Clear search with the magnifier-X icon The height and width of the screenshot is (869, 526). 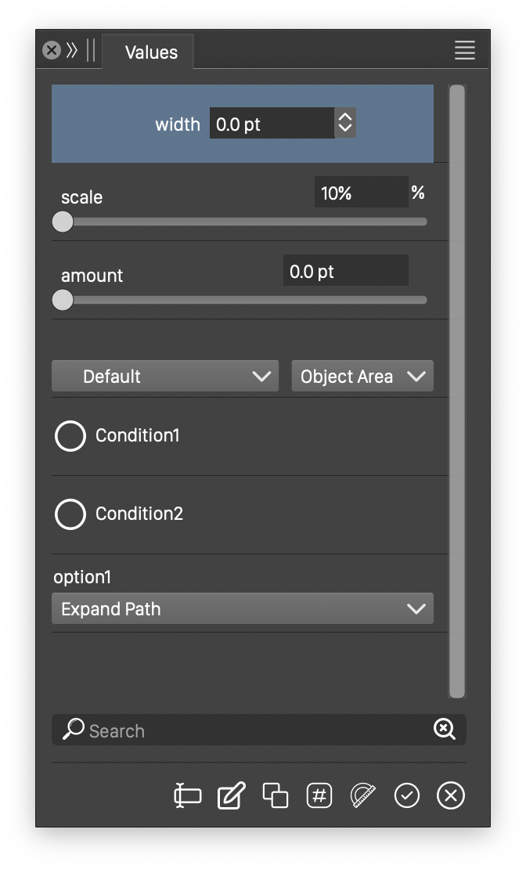coord(445,730)
